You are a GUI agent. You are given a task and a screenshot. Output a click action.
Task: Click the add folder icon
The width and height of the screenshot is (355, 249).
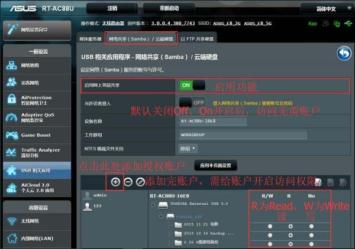[x=318, y=182]
